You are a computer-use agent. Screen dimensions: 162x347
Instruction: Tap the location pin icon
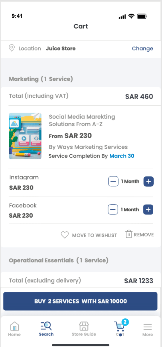click(x=12, y=48)
